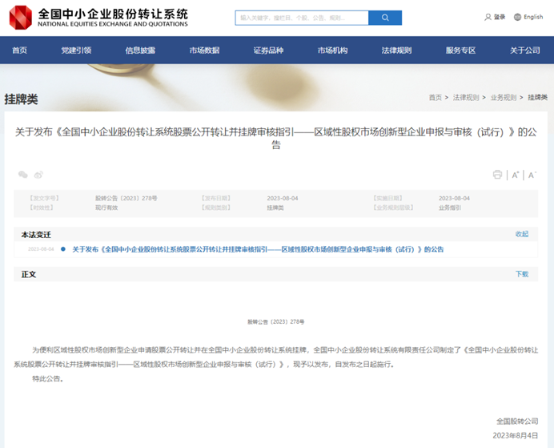The height and width of the screenshot is (448, 554).
Task: Click the main announcement title heading
Action: (x=276, y=139)
